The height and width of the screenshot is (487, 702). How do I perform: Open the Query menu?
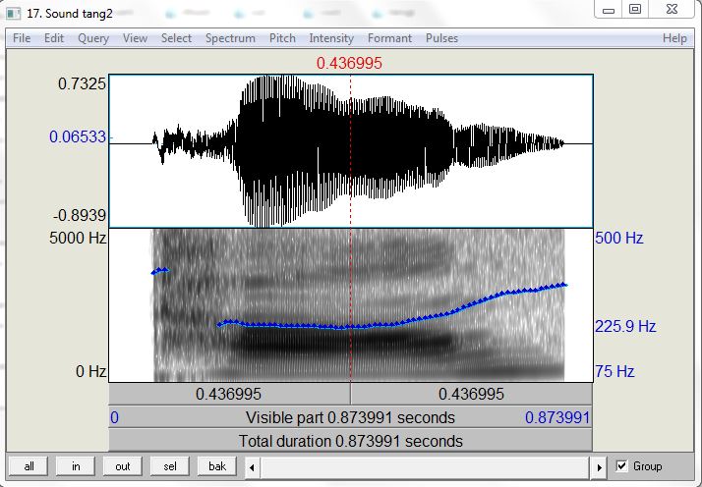[93, 38]
